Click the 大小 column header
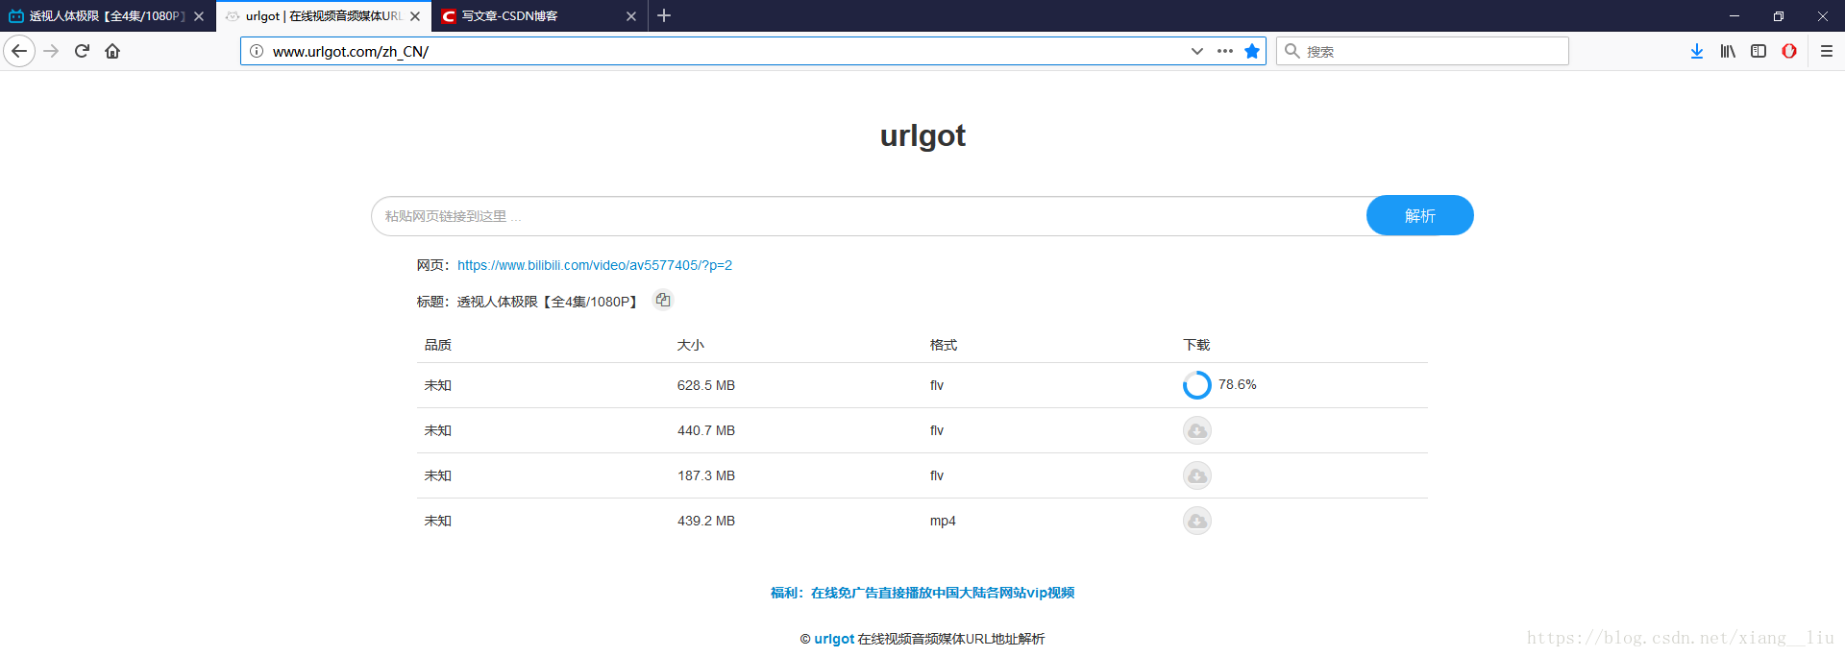The image size is (1845, 657). pos(691,345)
